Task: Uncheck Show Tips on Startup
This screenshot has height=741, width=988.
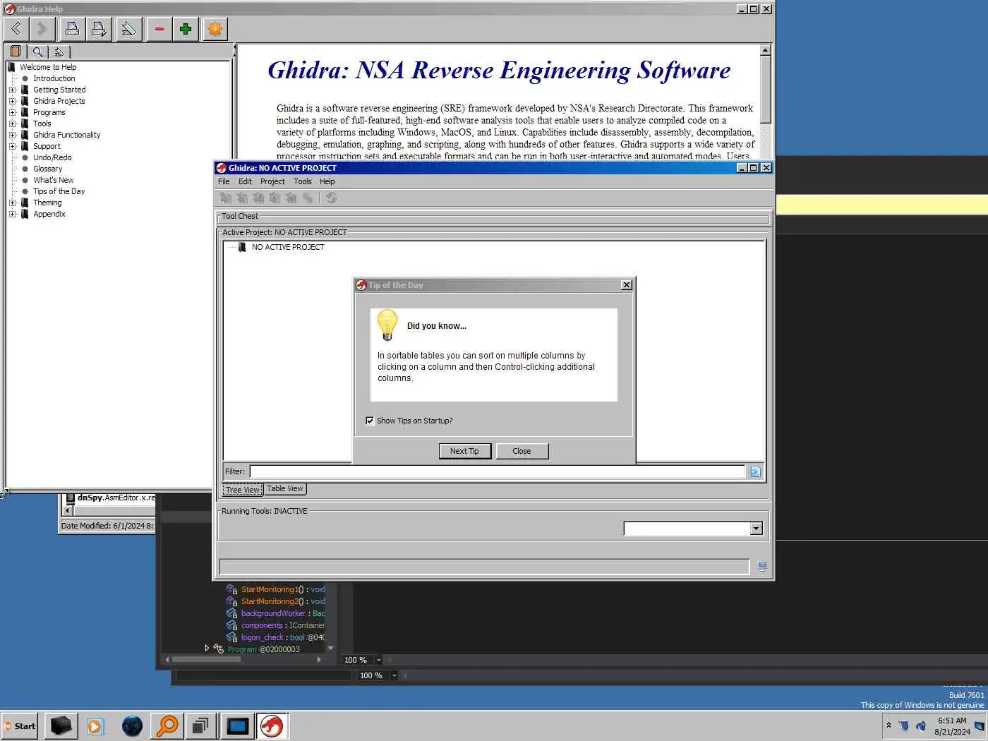Action: pyautogui.click(x=370, y=421)
